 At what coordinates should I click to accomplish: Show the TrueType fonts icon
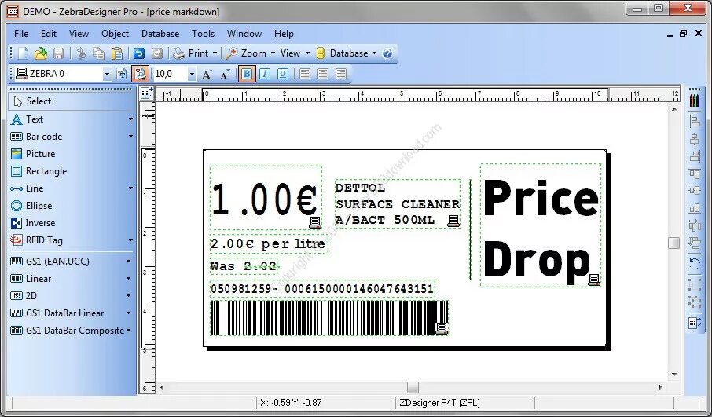[121, 74]
